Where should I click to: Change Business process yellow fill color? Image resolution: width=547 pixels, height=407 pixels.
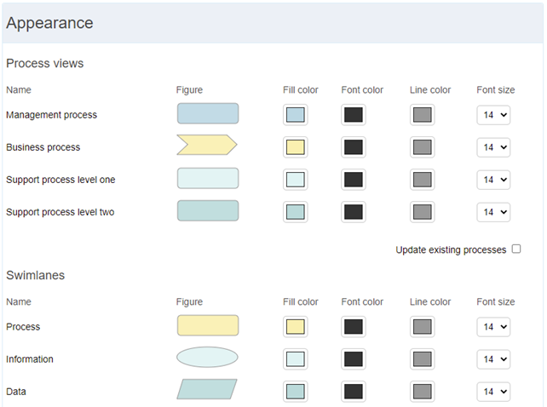click(296, 147)
